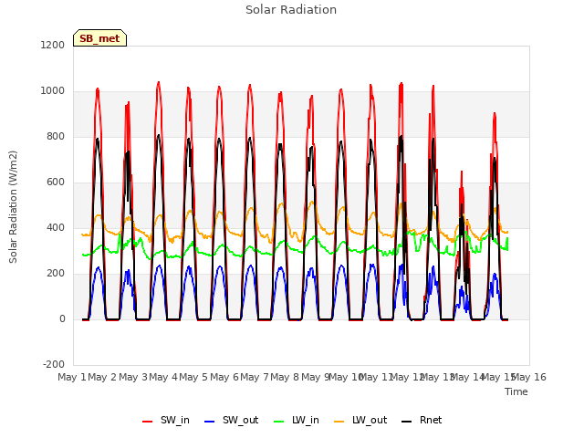Viewport: 584px width, 438px height.
Task: Click the 400 y-axis tick label
Action: point(56,227)
